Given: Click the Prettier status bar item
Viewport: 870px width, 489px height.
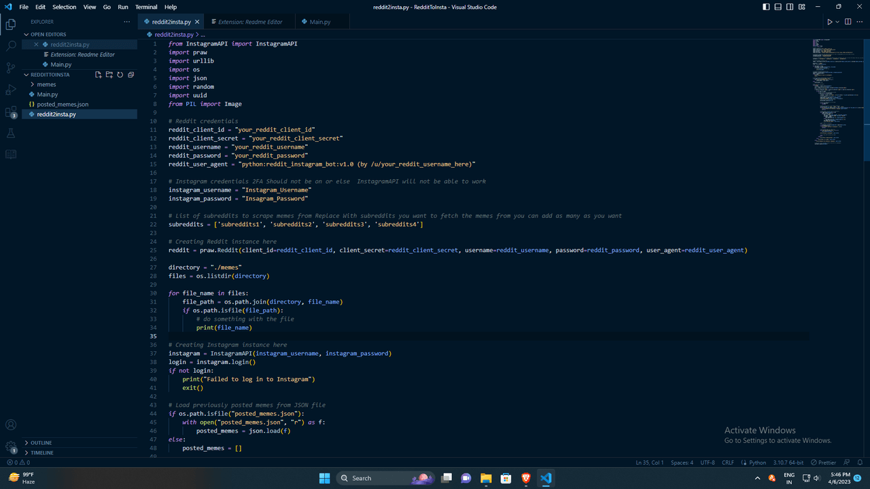Looking at the screenshot, I should (824, 463).
